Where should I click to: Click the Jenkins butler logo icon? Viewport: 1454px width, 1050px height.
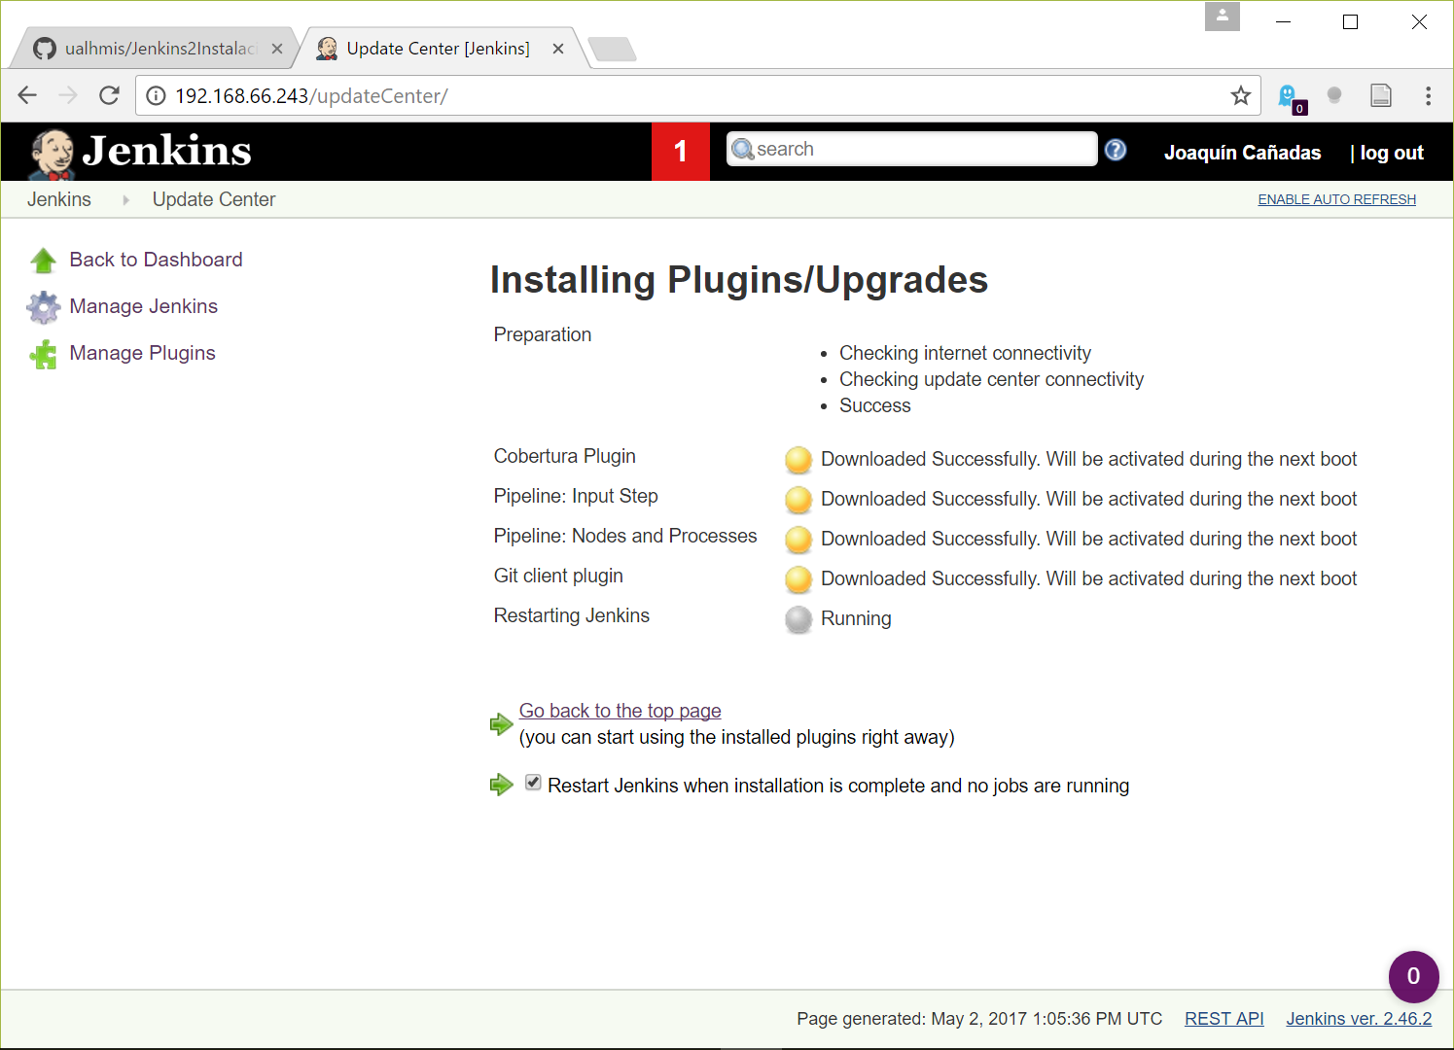53,154
